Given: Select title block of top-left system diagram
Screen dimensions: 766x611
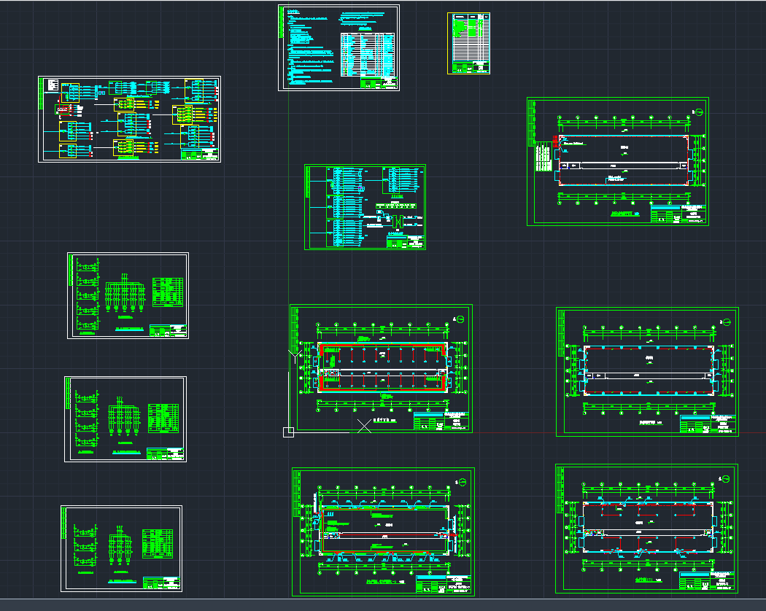Looking at the screenshot, I should point(199,155).
